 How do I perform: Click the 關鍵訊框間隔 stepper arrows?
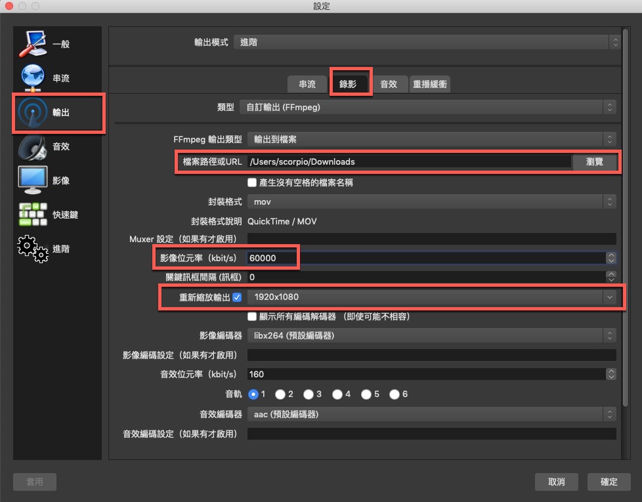(x=611, y=277)
